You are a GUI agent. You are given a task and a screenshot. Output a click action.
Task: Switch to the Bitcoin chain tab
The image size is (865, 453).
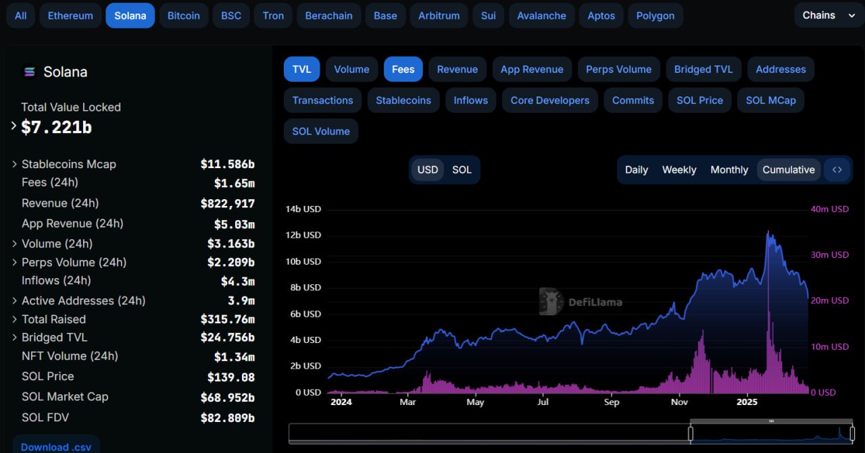point(184,16)
